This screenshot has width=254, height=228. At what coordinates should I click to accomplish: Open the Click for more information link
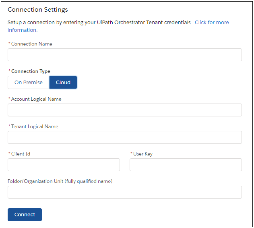(x=212, y=23)
